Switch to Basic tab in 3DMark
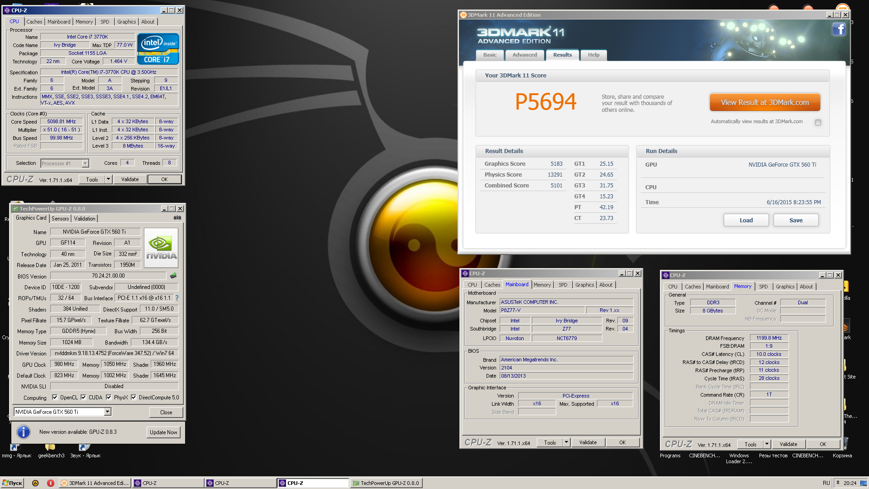The height and width of the screenshot is (489, 869). [x=490, y=55]
